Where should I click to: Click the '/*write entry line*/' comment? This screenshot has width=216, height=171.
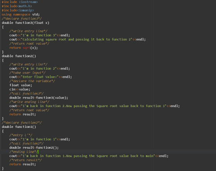[x=29, y=31]
